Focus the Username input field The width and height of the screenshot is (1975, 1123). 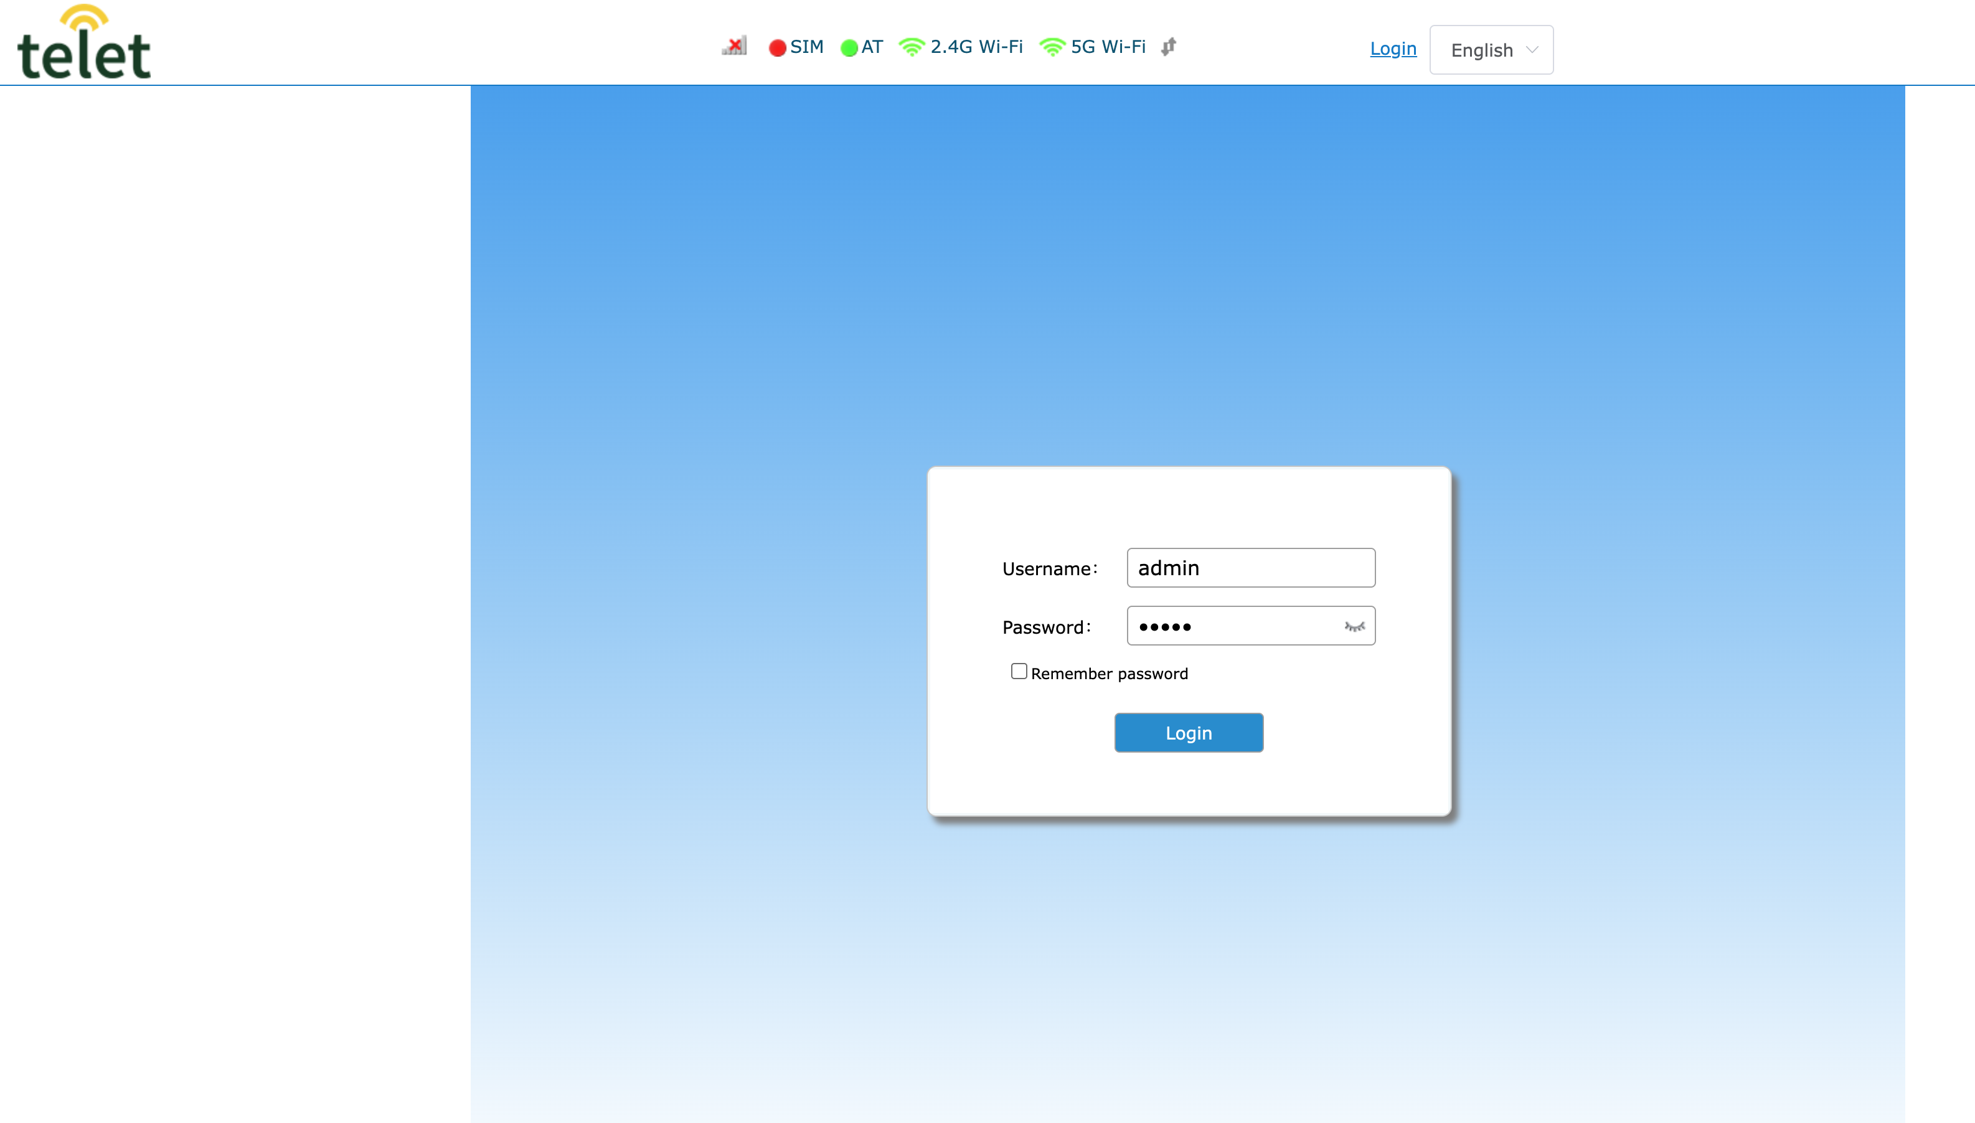tap(1250, 568)
